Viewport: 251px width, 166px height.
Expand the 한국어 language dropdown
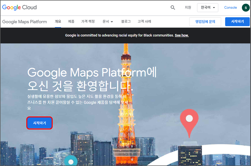[x=207, y=8]
